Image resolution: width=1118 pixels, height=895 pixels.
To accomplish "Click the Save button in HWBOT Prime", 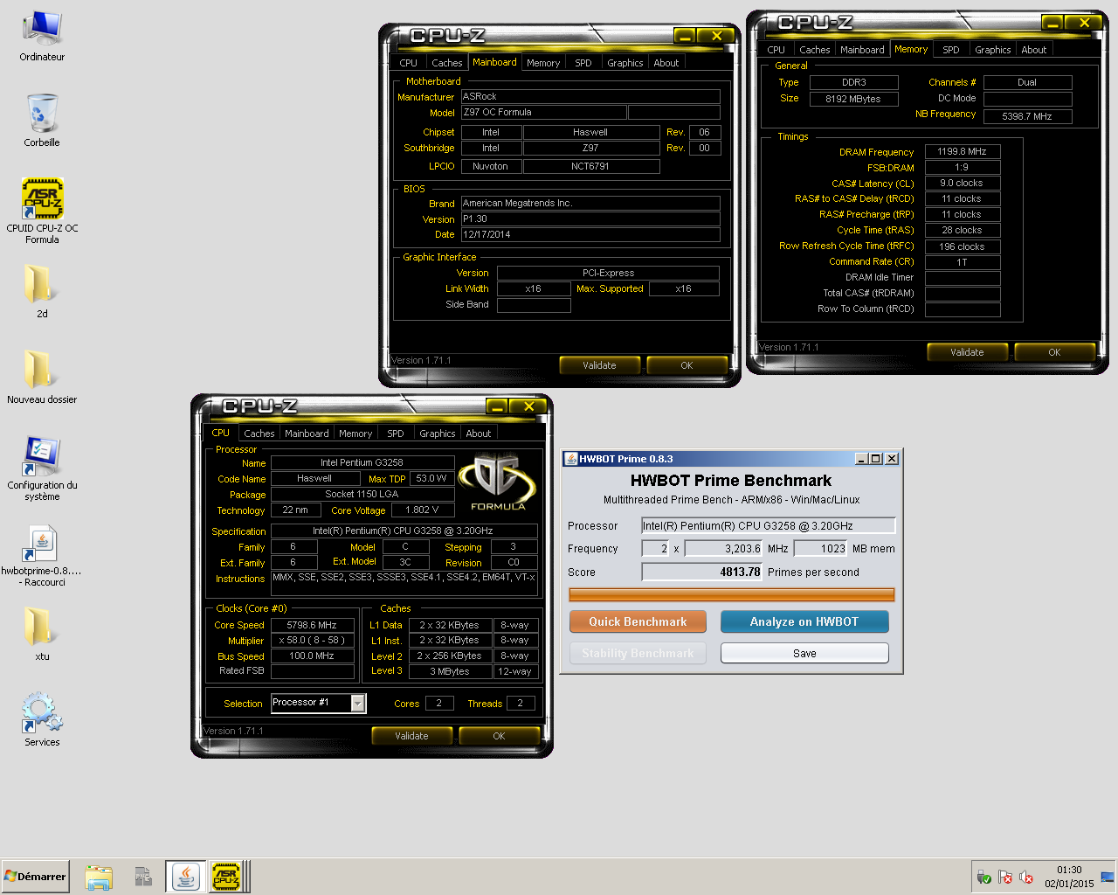I will pyautogui.click(x=804, y=653).
